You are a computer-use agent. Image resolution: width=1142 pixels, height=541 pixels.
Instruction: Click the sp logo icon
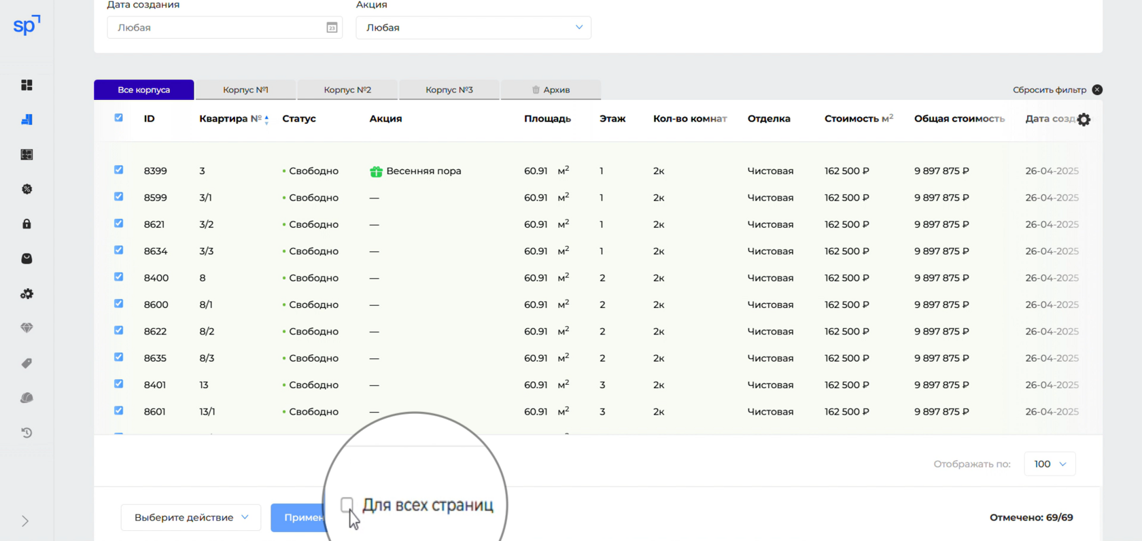point(27,25)
